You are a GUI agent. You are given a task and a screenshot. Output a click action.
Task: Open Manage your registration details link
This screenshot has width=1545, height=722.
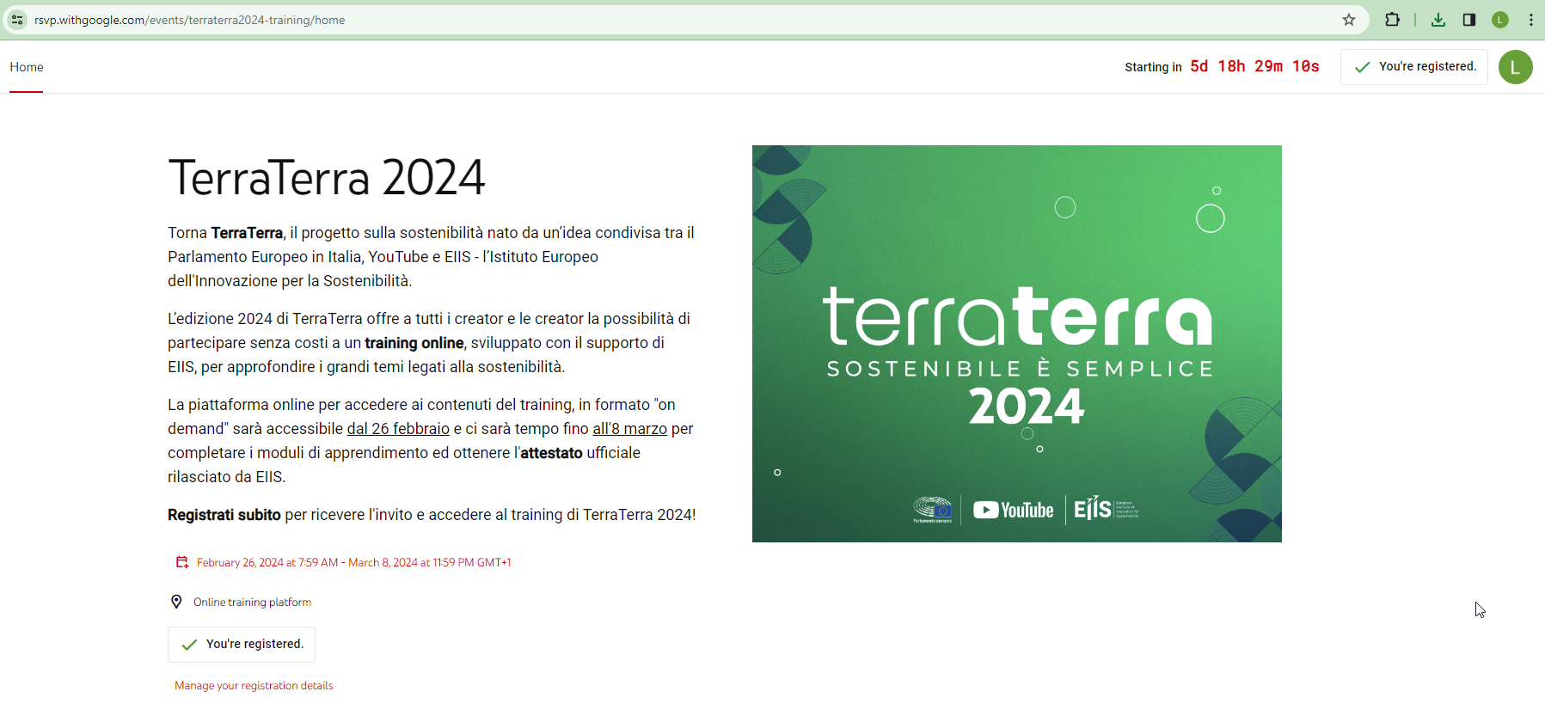point(254,686)
